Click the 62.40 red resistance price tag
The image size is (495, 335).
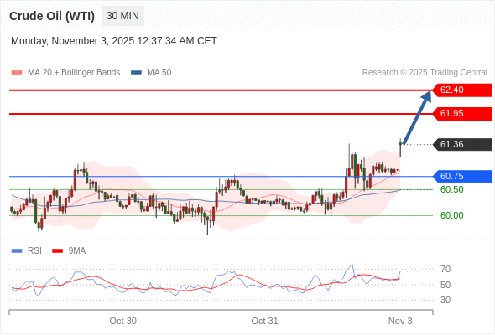[462, 90]
